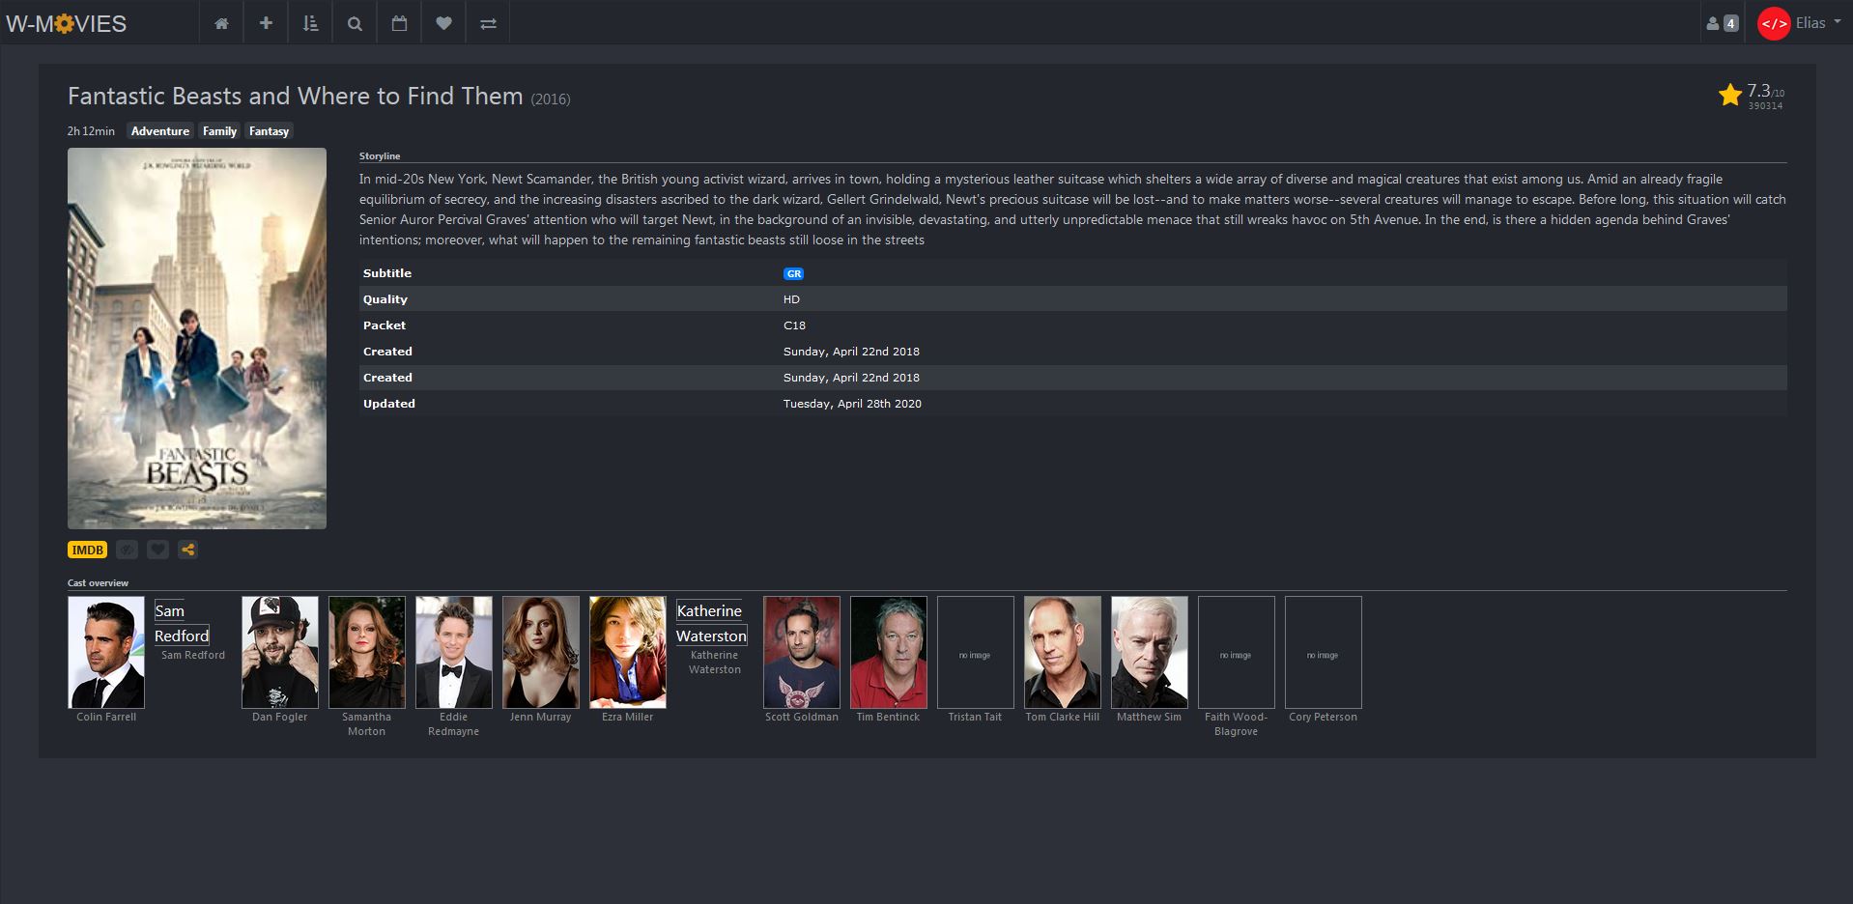This screenshot has height=904, width=1853.
Task: Click the 390314 vote count
Action: point(1765,106)
